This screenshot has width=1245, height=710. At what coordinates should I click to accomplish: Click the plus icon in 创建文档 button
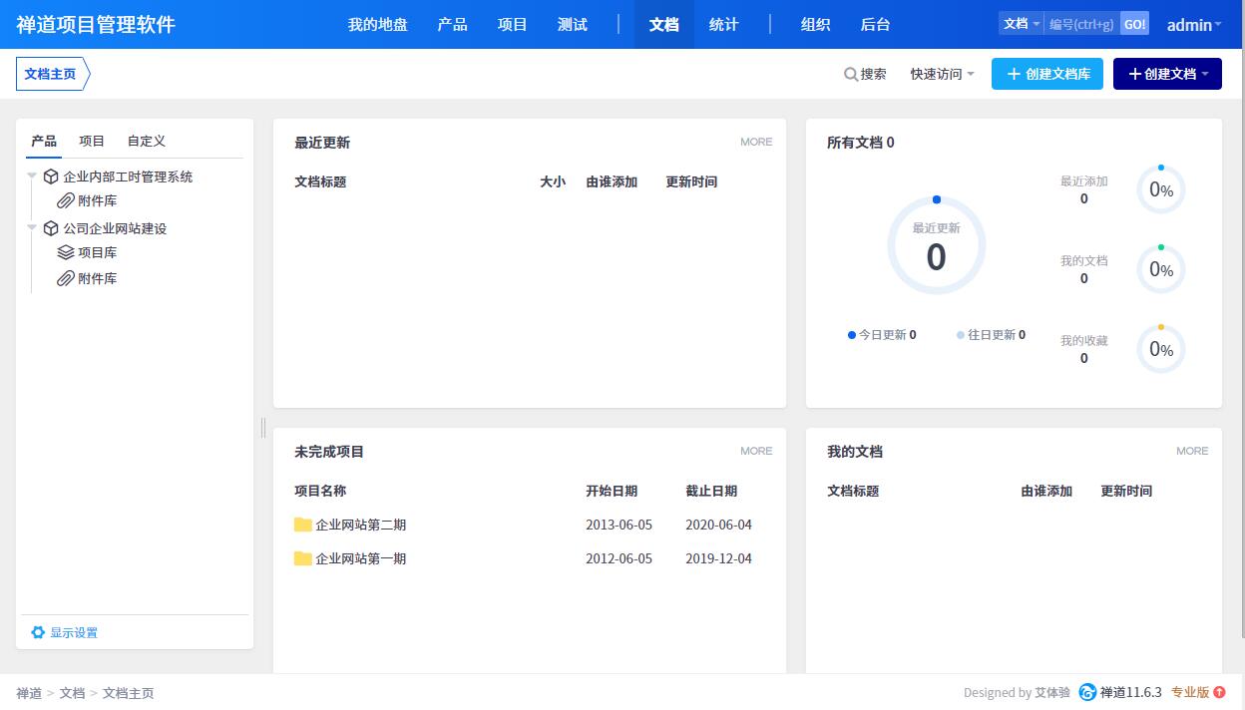(1134, 74)
